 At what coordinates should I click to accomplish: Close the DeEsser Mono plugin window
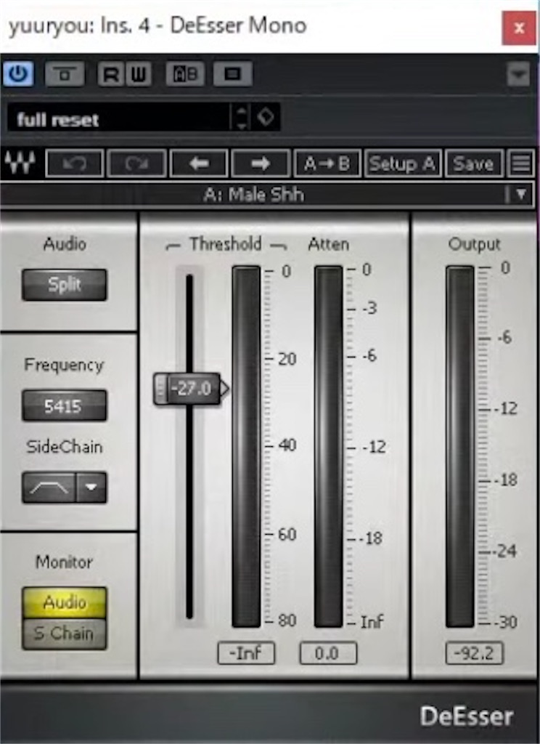(x=519, y=28)
